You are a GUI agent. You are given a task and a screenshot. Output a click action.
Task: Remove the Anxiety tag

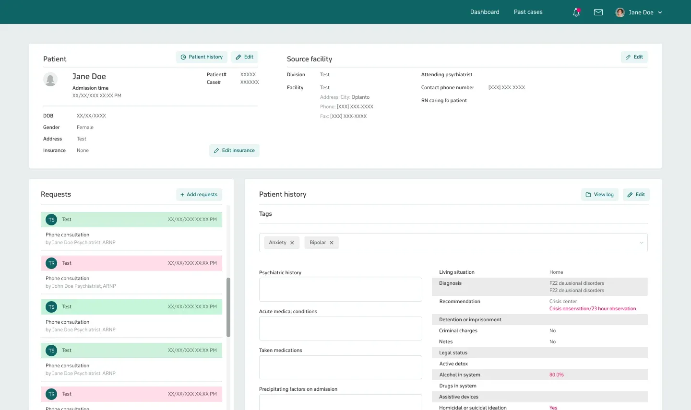pos(292,243)
